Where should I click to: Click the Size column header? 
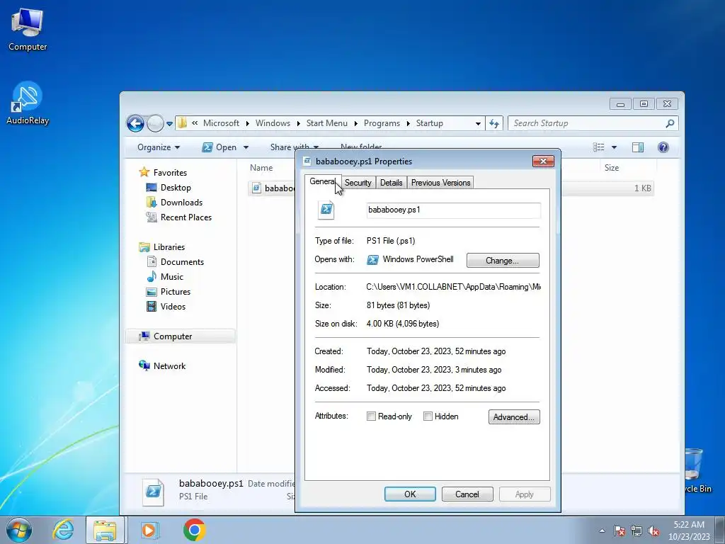[611, 168]
